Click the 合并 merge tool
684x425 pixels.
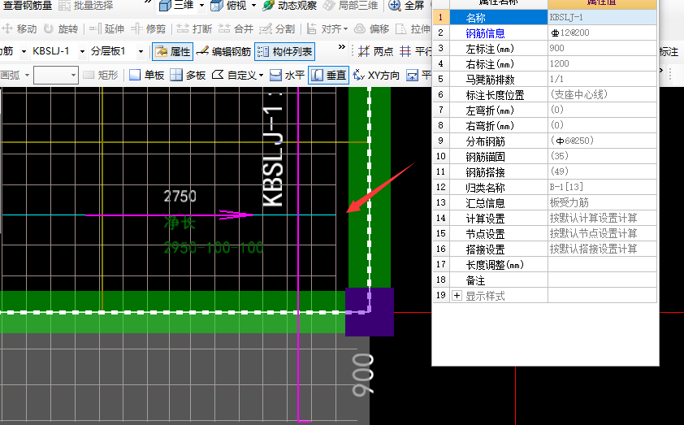(x=236, y=28)
